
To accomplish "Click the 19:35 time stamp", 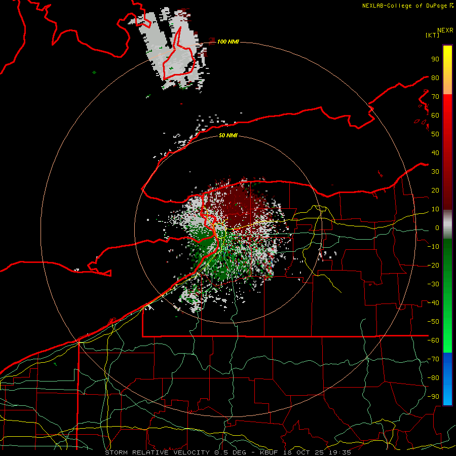I will click(x=340, y=452).
